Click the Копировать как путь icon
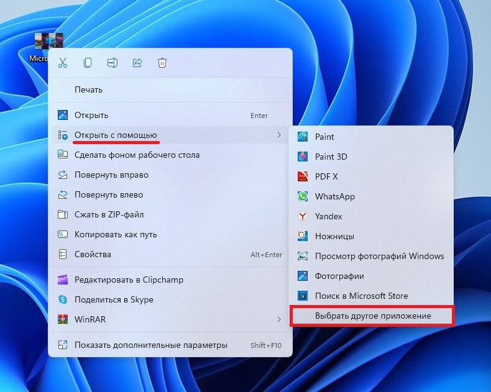 (x=63, y=234)
